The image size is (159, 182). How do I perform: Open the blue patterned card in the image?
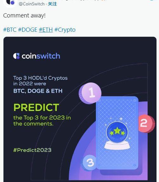pyautogui.click(x=117, y=133)
